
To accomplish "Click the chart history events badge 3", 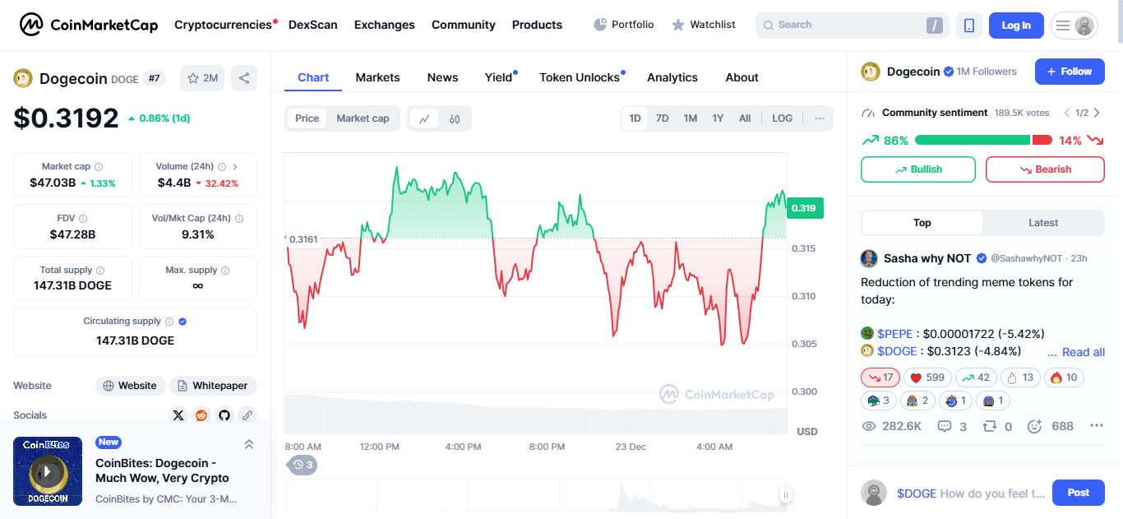I will pyautogui.click(x=303, y=465).
